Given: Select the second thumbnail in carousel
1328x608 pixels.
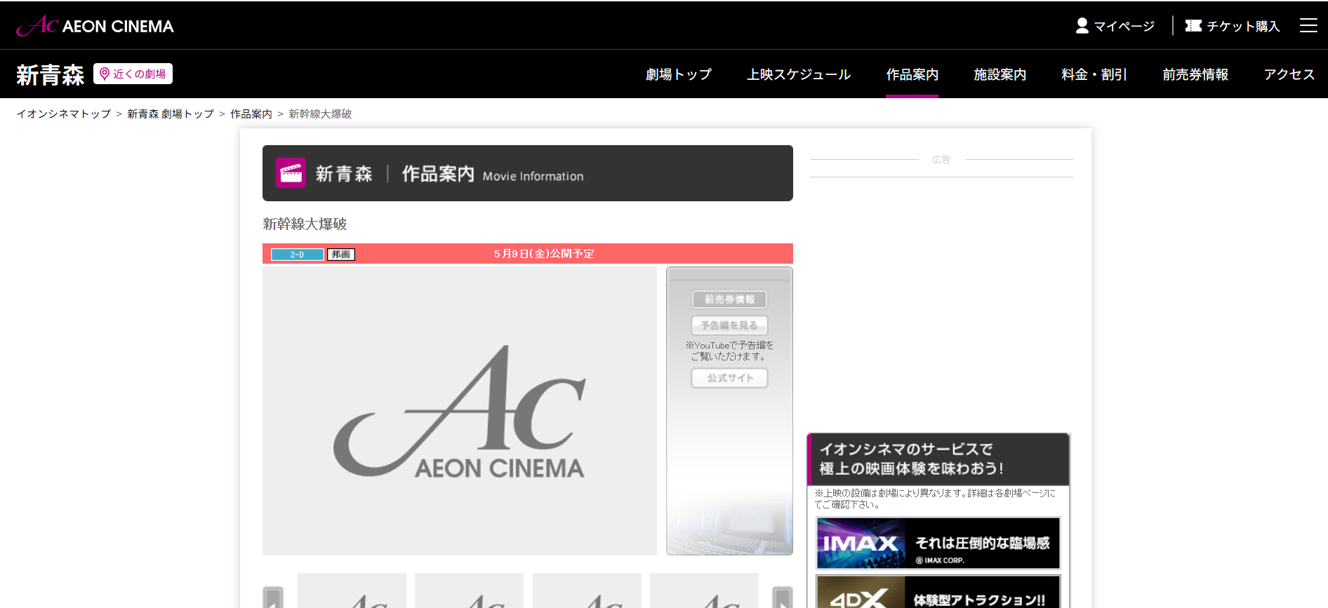Looking at the screenshot, I should (469, 590).
